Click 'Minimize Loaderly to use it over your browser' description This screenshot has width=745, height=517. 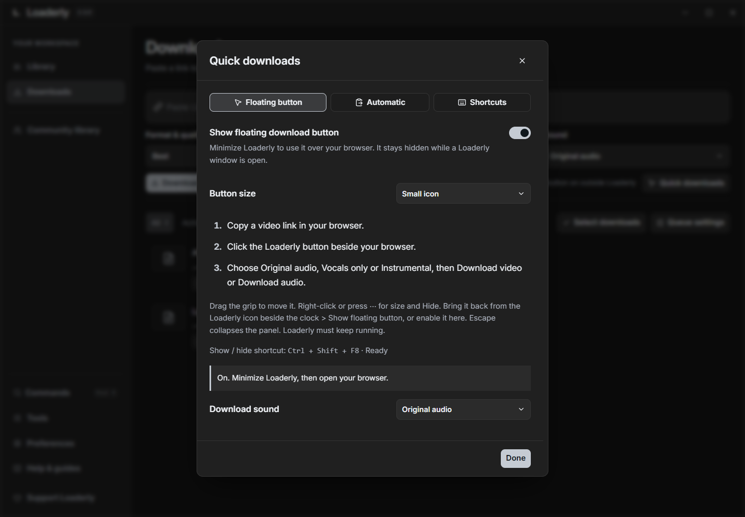pos(349,154)
